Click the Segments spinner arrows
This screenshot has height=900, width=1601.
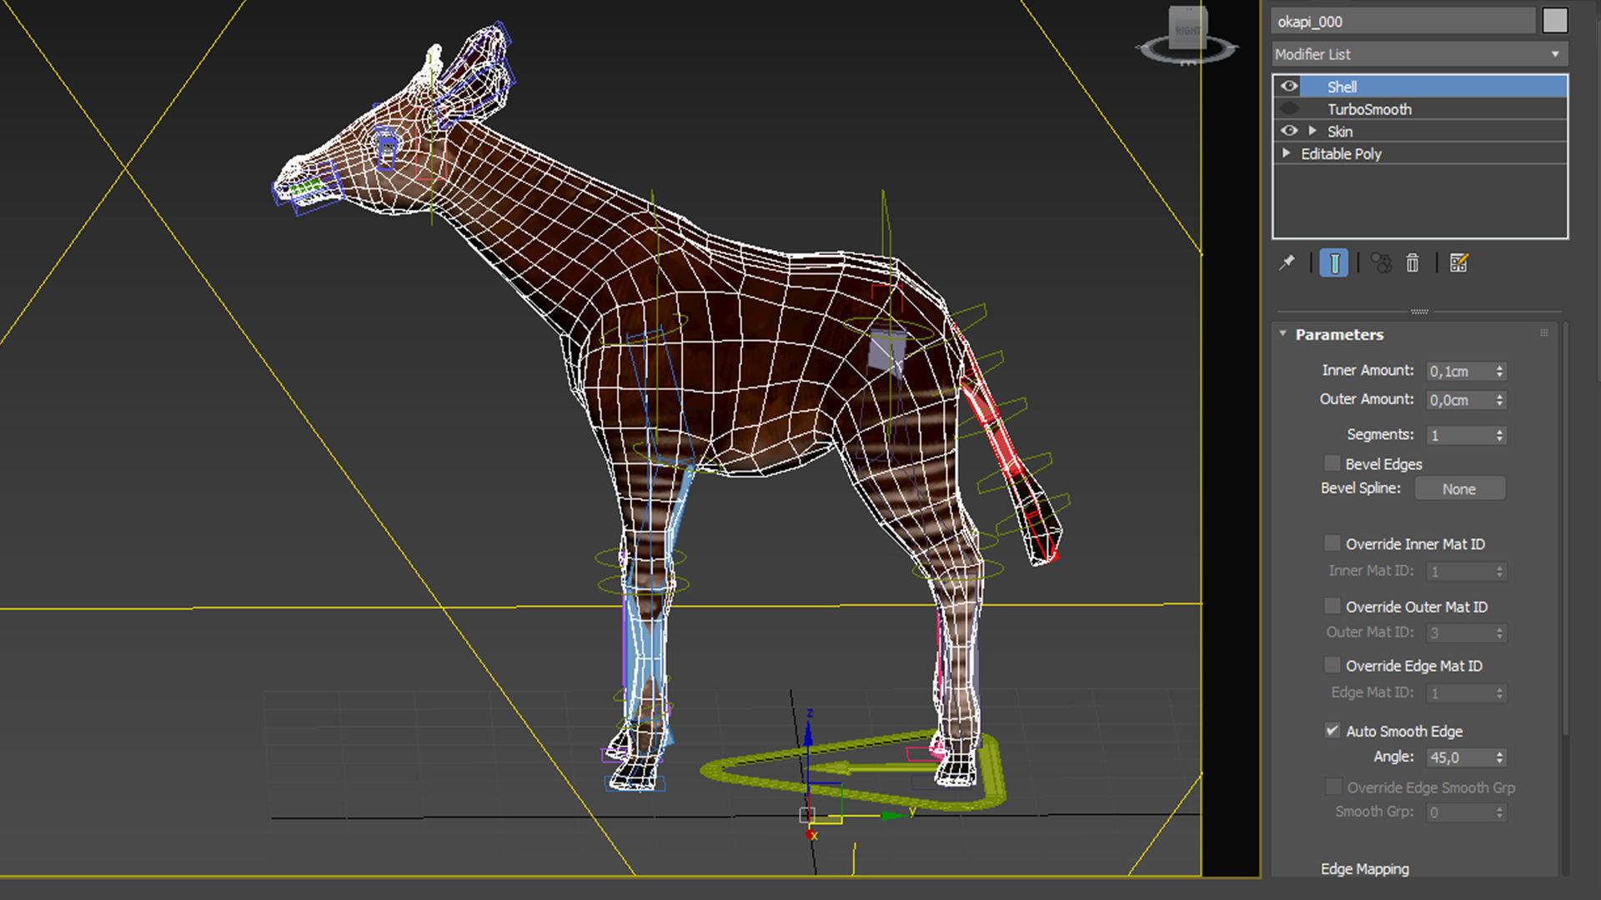pos(1499,435)
